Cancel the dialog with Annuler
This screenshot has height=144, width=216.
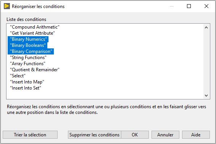tap(165, 134)
